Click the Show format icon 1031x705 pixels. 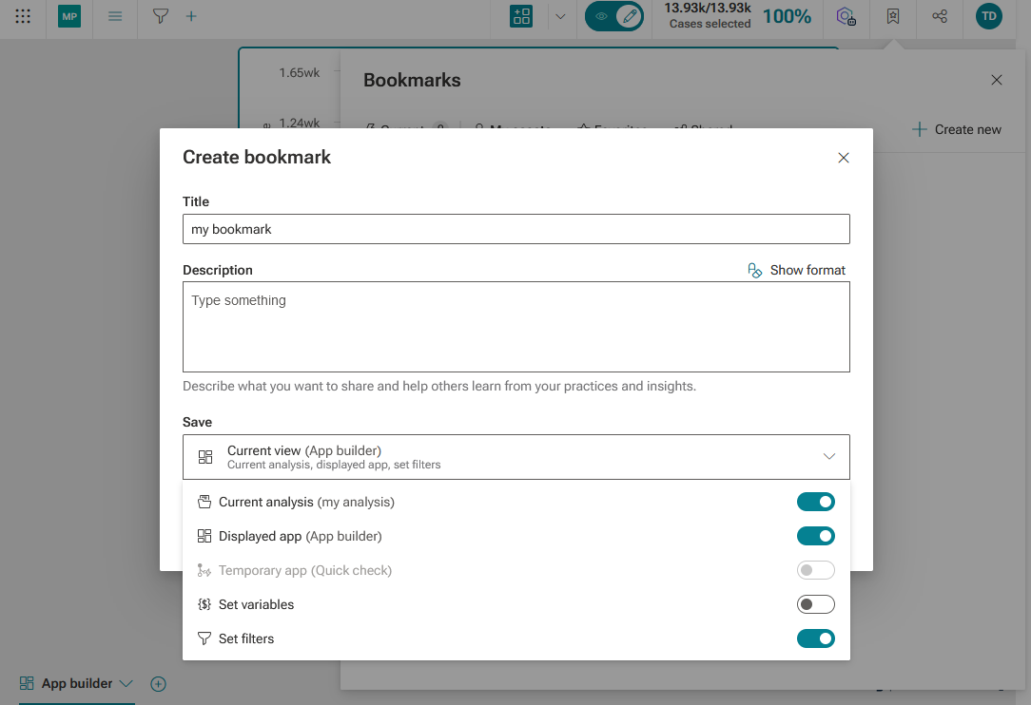click(755, 270)
